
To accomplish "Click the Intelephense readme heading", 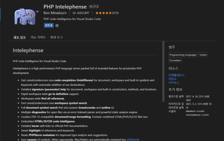I will point(28,50).
